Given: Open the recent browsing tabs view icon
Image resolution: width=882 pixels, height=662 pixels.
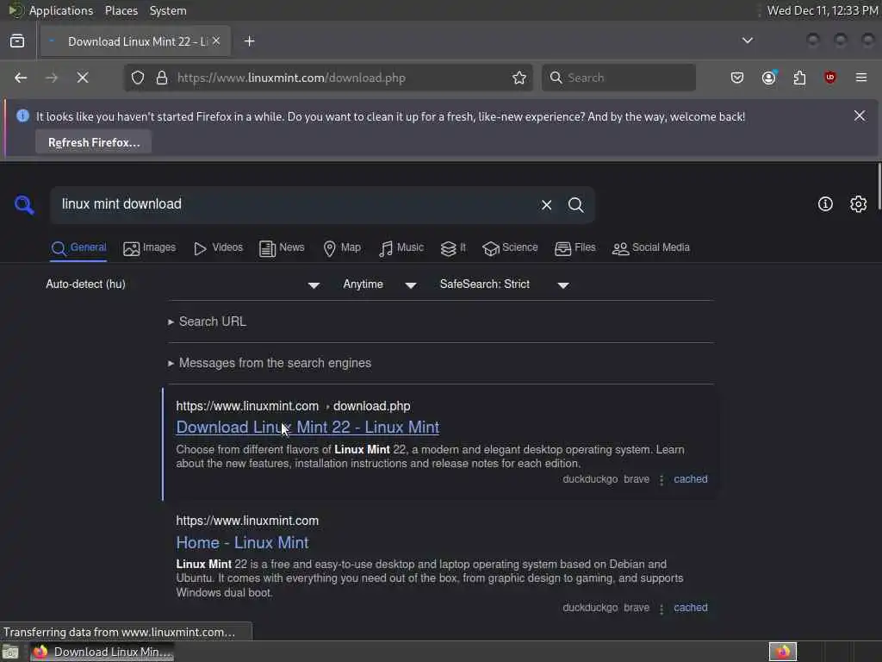Looking at the screenshot, I should (17, 41).
